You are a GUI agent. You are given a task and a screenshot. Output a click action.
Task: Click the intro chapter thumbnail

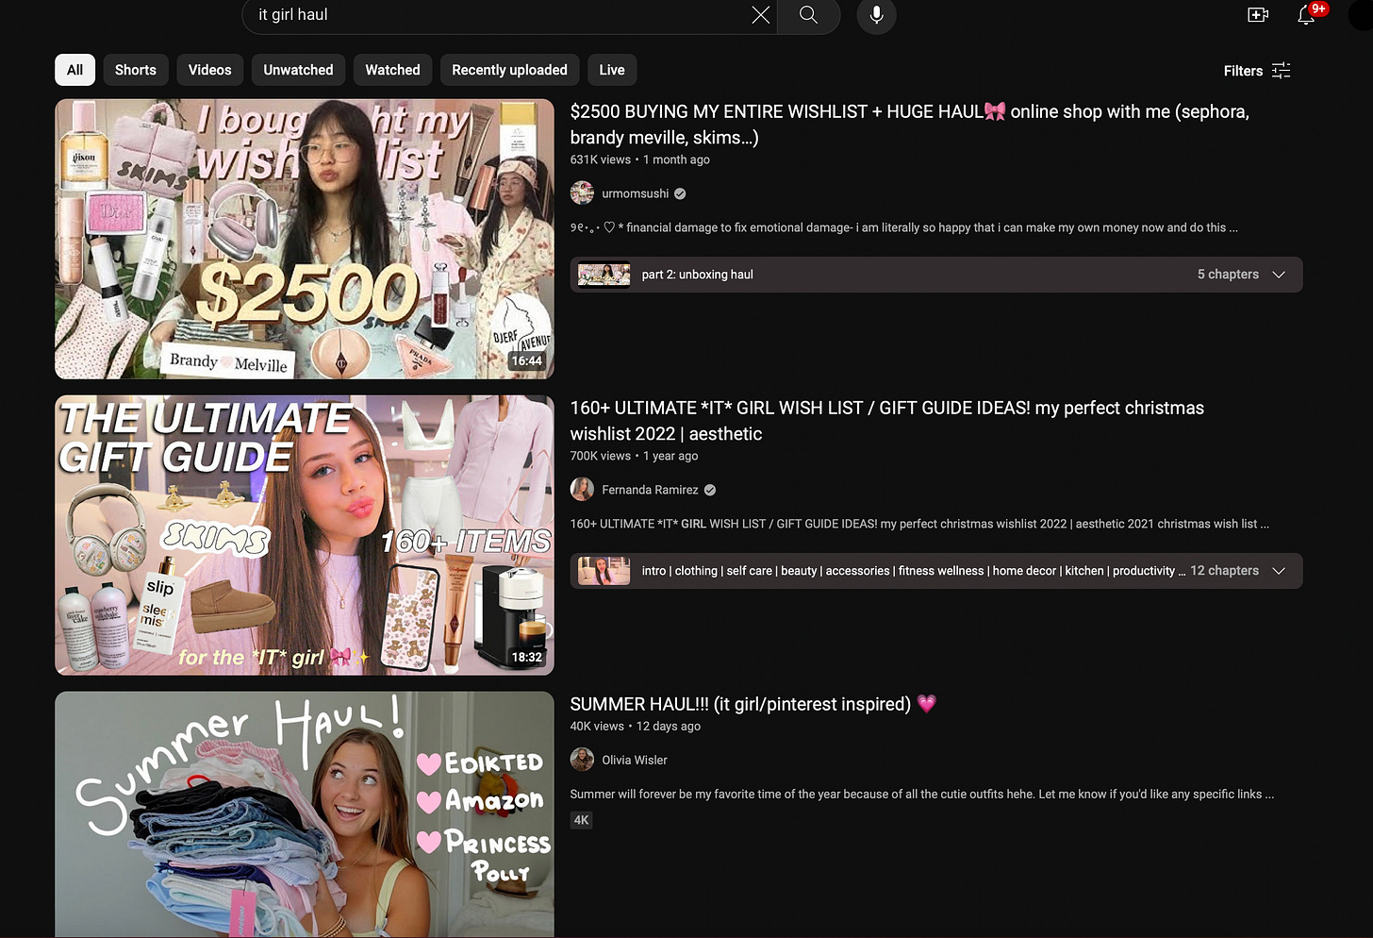coord(604,571)
